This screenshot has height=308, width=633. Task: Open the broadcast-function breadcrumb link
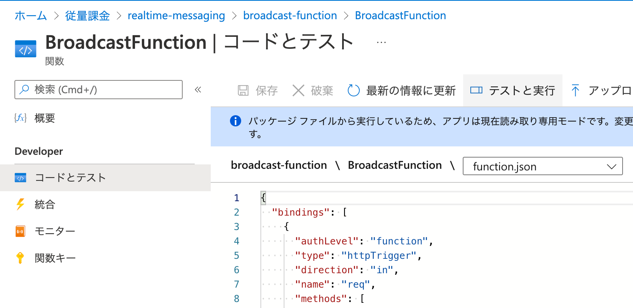pyautogui.click(x=290, y=16)
